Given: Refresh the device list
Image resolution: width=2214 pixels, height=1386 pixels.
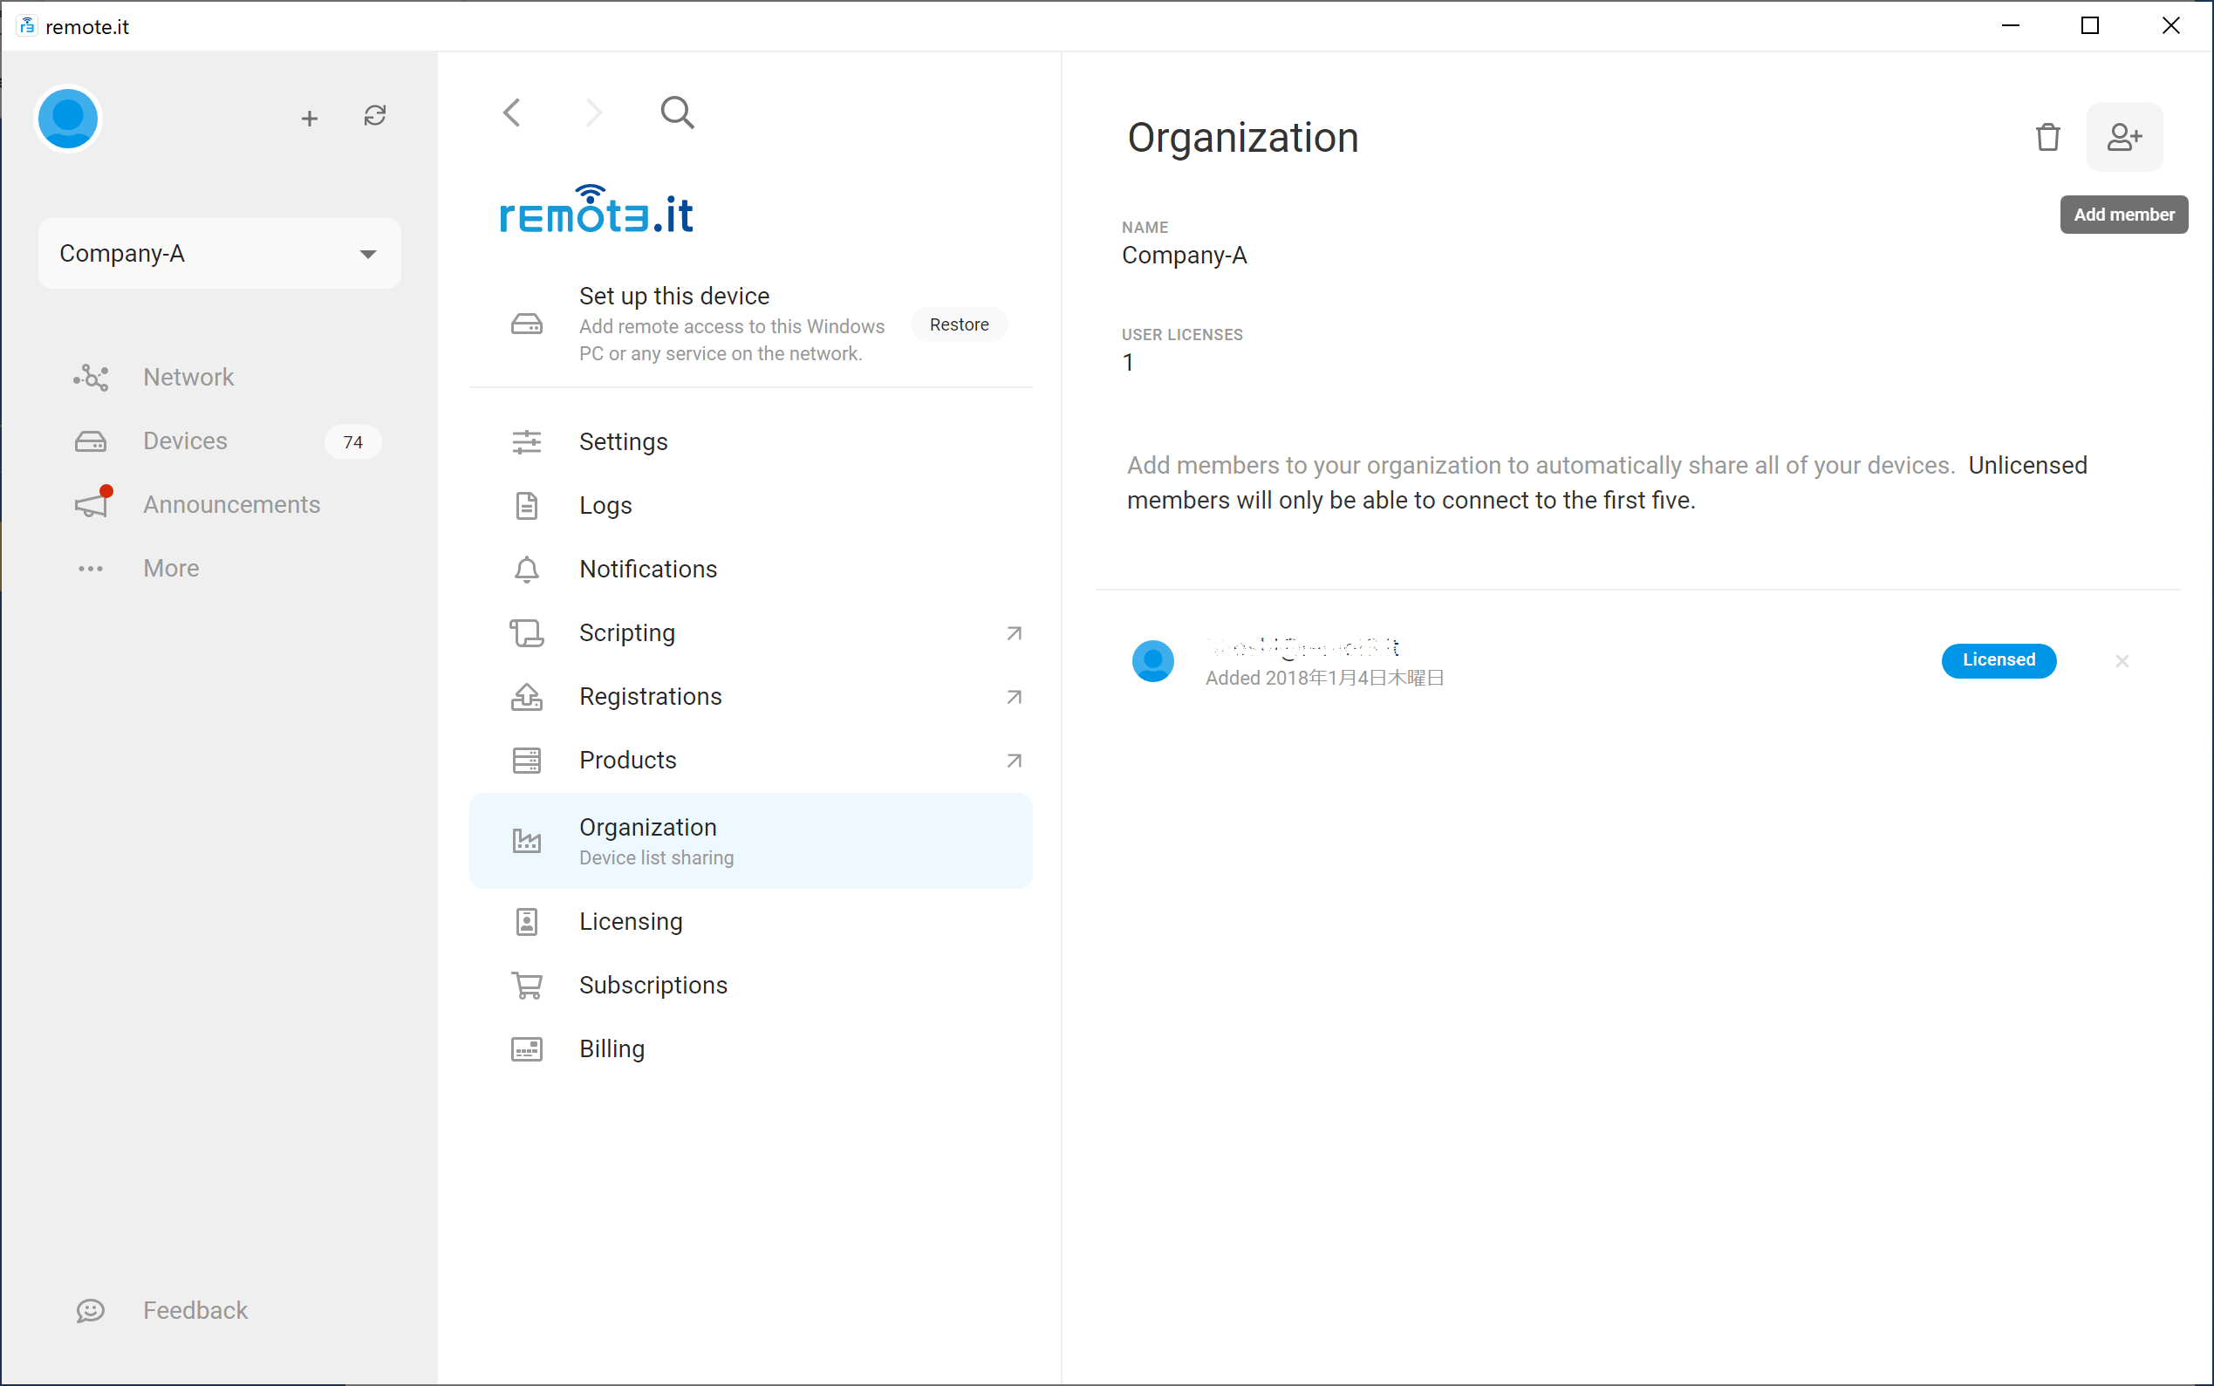Looking at the screenshot, I should 375,115.
